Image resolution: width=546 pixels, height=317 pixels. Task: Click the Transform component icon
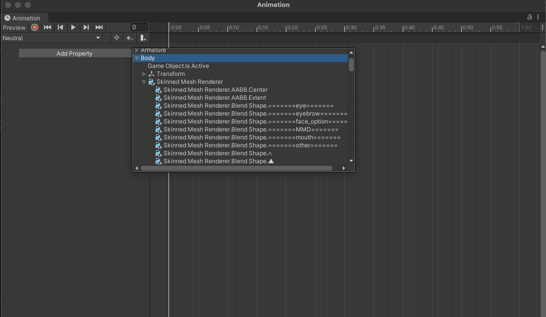click(x=152, y=74)
